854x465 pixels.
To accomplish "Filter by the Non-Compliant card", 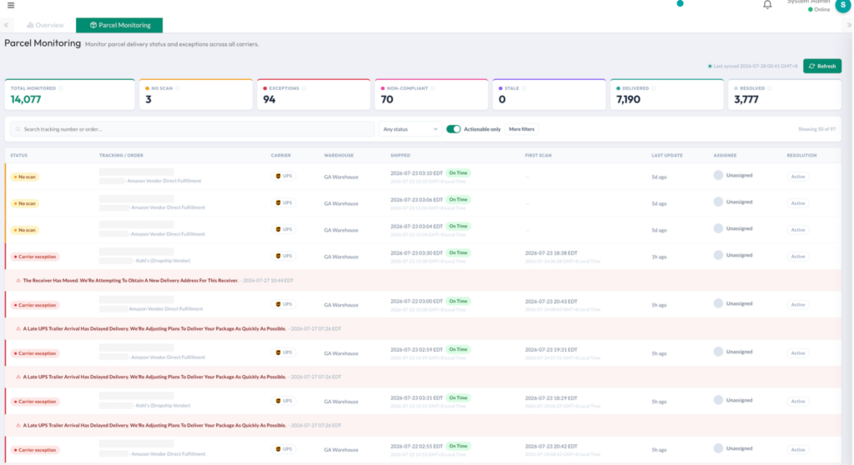I will [431, 95].
